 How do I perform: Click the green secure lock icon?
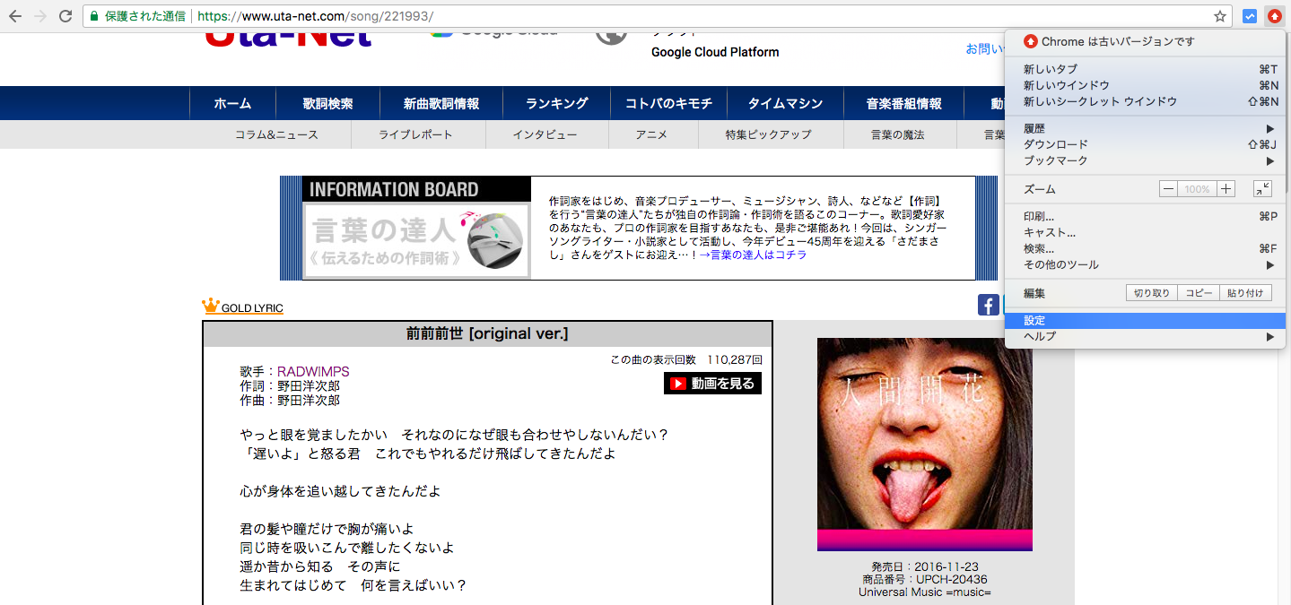click(x=93, y=16)
